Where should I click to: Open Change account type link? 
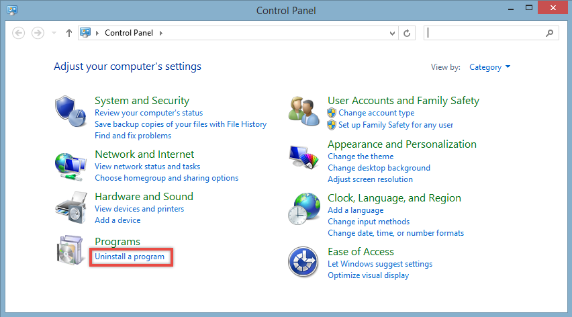(376, 114)
